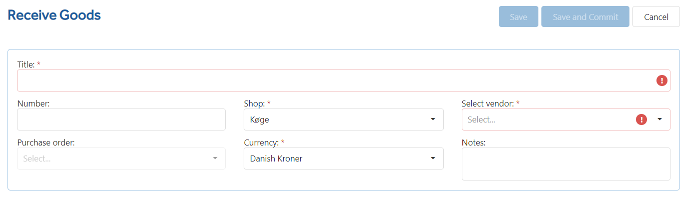Click the Select vendor placeholder text

click(x=481, y=119)
